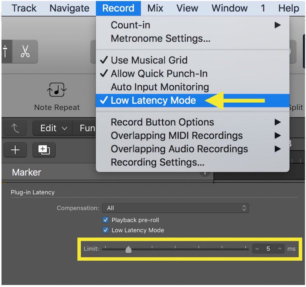The image size is (306, 287).
Task: Enable Auto Input Monitoring
Action: tap(192, 87)
